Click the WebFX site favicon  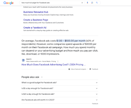pos(23,60)
